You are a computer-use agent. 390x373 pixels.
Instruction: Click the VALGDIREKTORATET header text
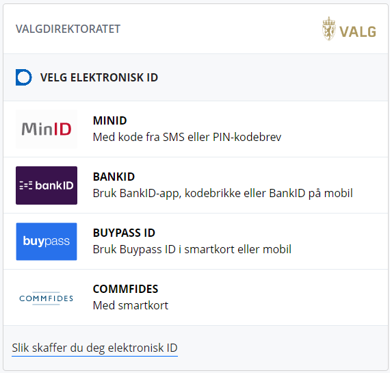tap(68, 29)
